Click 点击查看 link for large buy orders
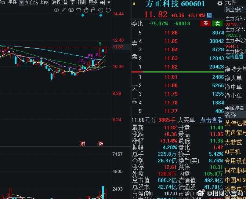 (211, 120)
